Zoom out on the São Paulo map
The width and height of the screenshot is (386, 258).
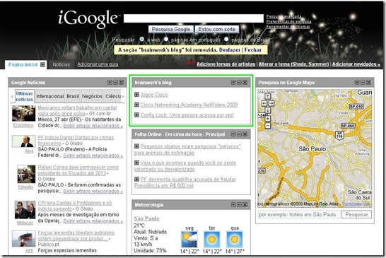268,126
